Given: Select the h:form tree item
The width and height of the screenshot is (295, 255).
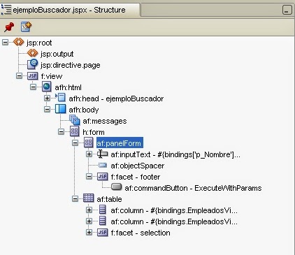Looking at the screenshot, I should tap(94, 132).
